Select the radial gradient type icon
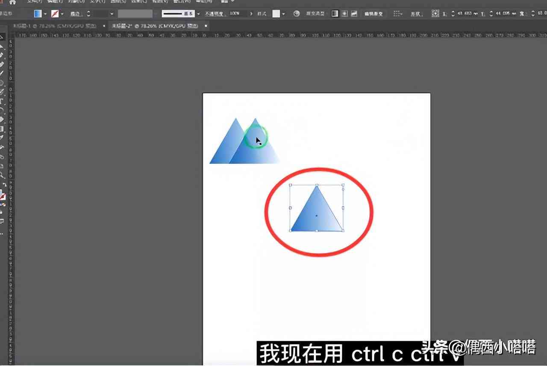 point(344,14)
